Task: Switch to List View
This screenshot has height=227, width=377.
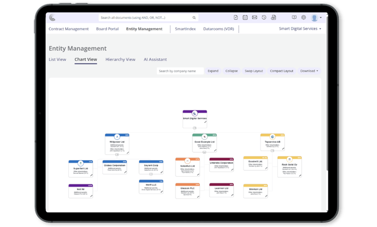Action: click(x=57, y=59)
